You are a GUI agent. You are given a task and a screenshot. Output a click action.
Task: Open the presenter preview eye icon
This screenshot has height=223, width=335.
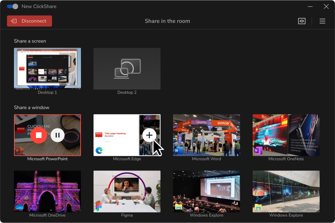[x=301, y=21]
